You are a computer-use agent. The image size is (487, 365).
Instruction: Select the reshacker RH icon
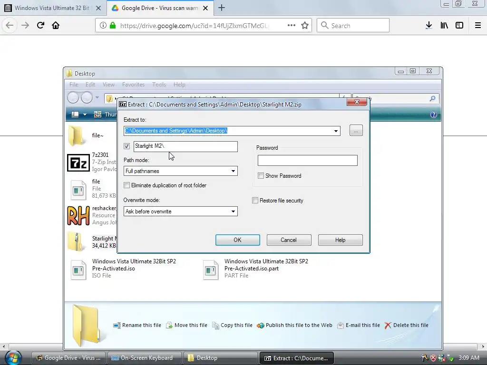(78, 215)
